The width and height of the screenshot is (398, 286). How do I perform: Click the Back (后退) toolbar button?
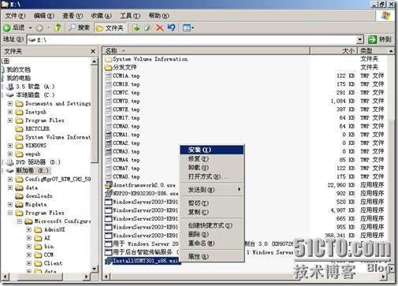click(13, 28)
